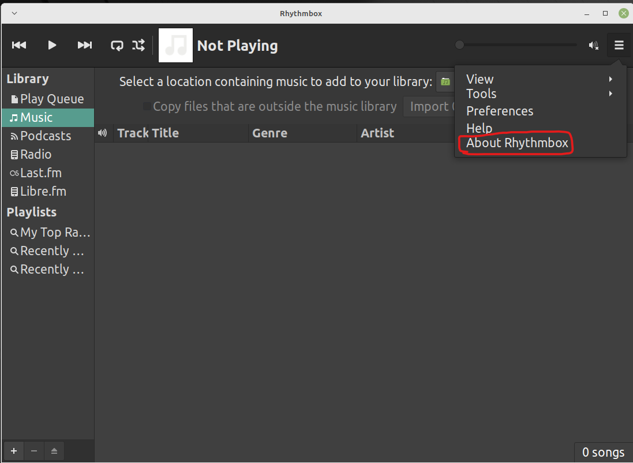Open Help from the menu
Image resolution: width=633 pixels, height=463 pixels.
click(x=540, y=128)
